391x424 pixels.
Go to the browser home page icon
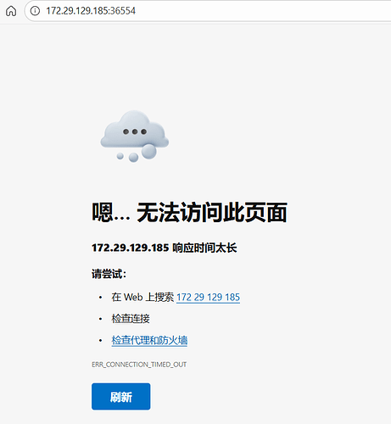[x=11, y=11]
